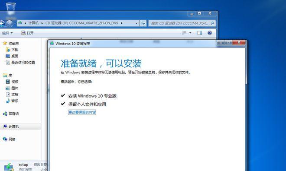
Task: Open 音乐 library in navigation pane
Action: 15,101
